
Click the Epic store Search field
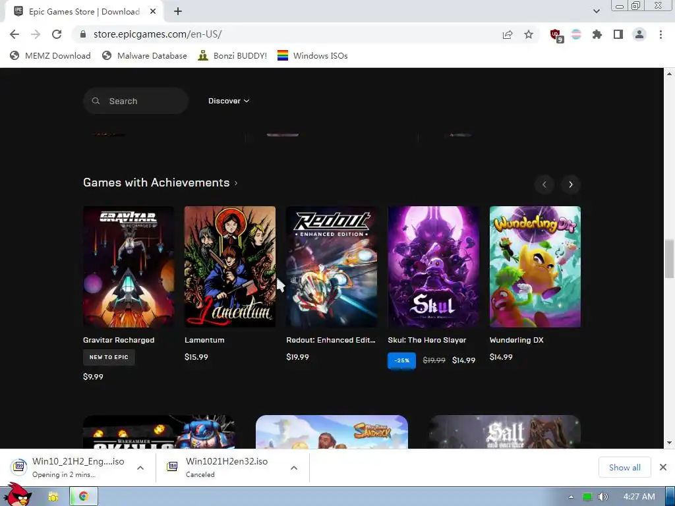pos(136,101)
